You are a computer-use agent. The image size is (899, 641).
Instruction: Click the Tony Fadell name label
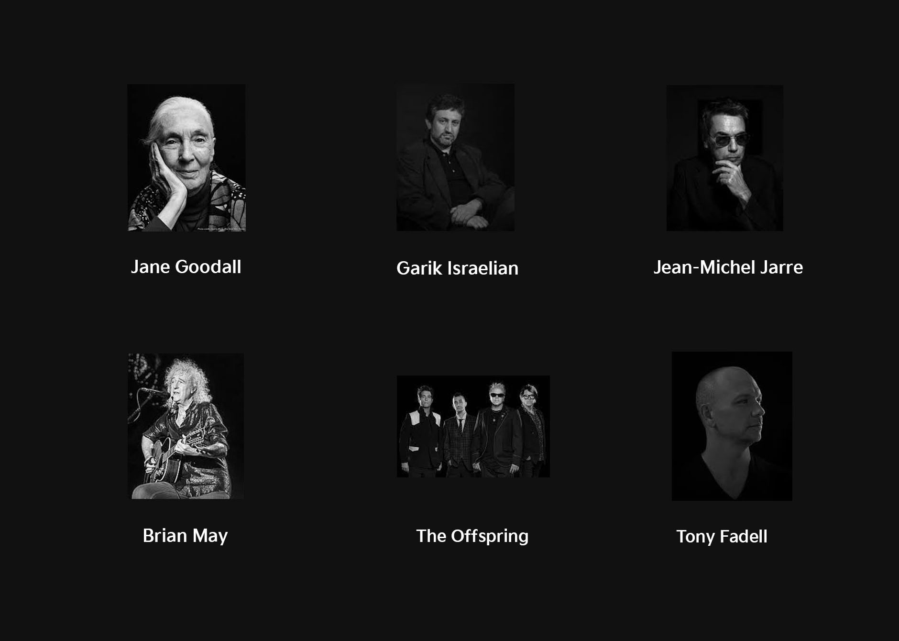point(722,537)
